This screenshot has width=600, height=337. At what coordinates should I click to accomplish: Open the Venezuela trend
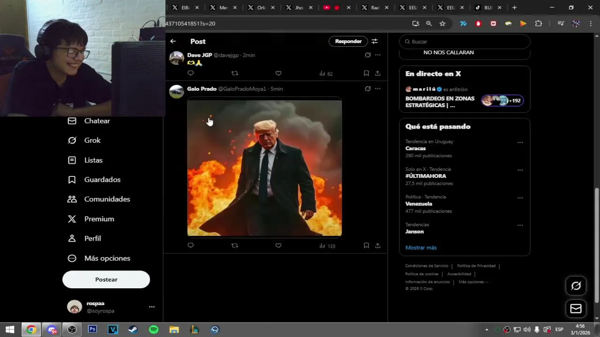[x=419, y=204]
